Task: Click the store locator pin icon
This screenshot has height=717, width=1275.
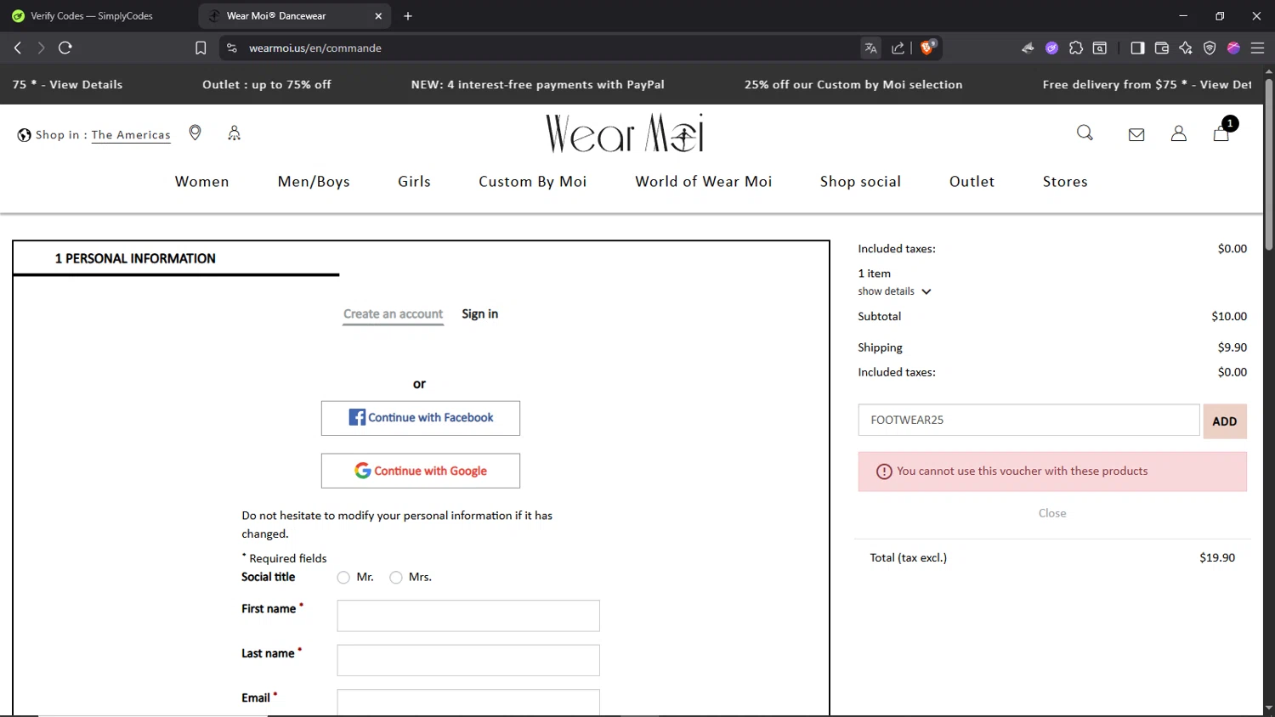Action: pyautogui.click(x=195, y=133)
